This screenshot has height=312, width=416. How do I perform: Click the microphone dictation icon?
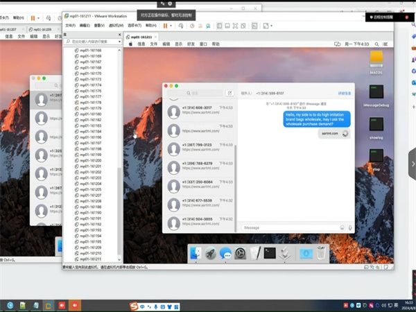coord(350,227)
